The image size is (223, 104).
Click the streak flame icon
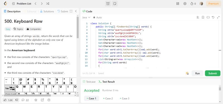coord(192,4)
